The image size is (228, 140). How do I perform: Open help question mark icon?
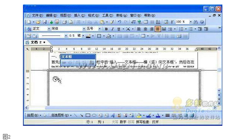[x=202, y=22]
